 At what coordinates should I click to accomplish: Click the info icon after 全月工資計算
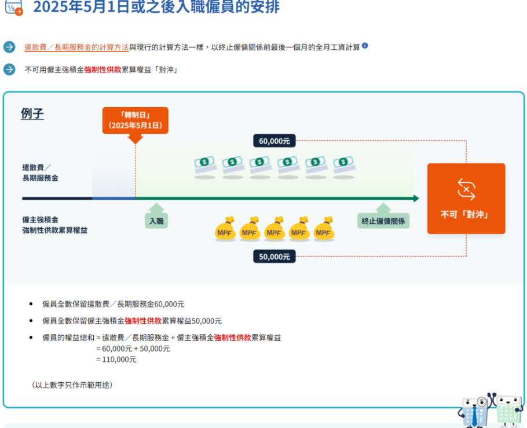click(x=365, y=46)
